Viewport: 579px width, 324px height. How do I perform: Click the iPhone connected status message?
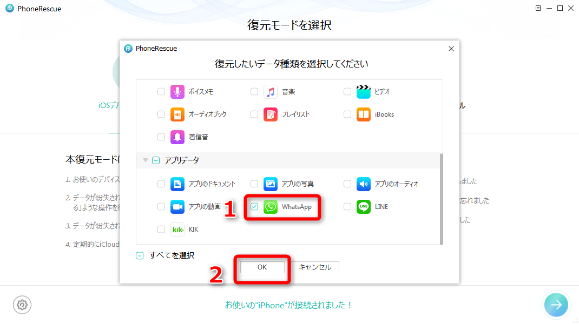point(289,305)
